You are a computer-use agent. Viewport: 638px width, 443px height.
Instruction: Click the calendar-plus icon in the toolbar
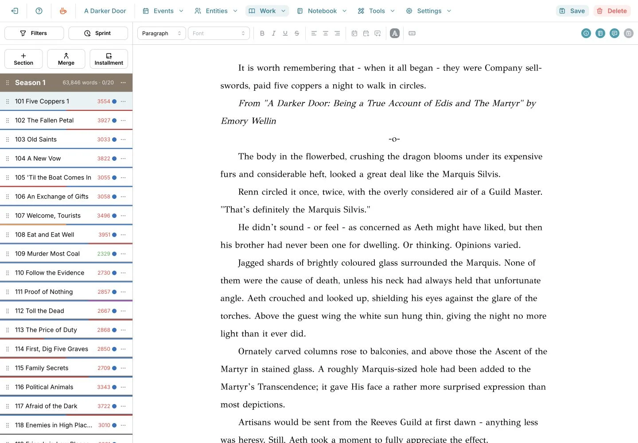(x=366, y=33)
